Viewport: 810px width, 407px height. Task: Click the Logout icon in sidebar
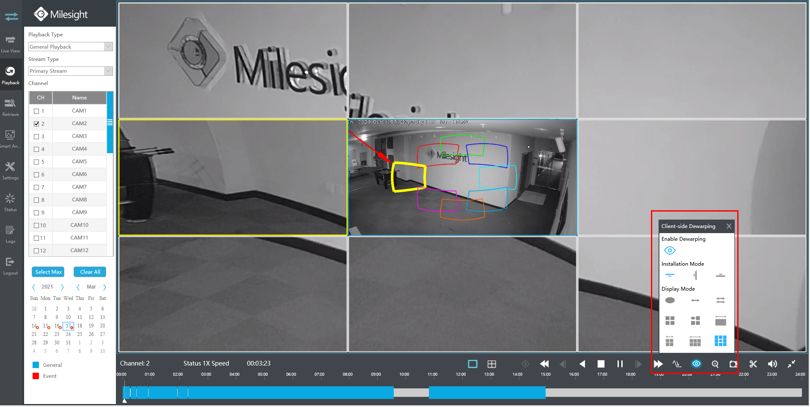(x=11, y=266)
